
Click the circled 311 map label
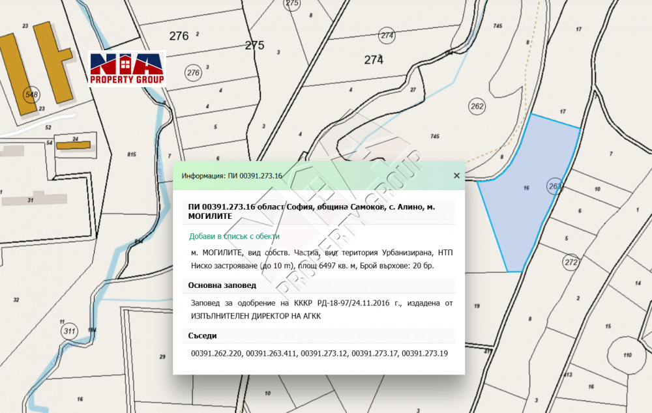click(70, 331)
